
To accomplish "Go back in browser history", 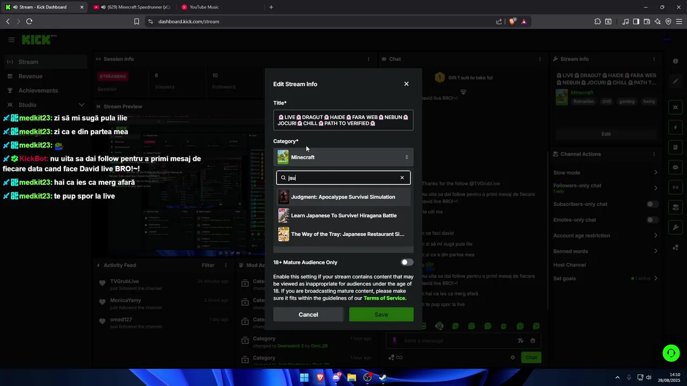I will pyautogui.click(x=8, y=21).
